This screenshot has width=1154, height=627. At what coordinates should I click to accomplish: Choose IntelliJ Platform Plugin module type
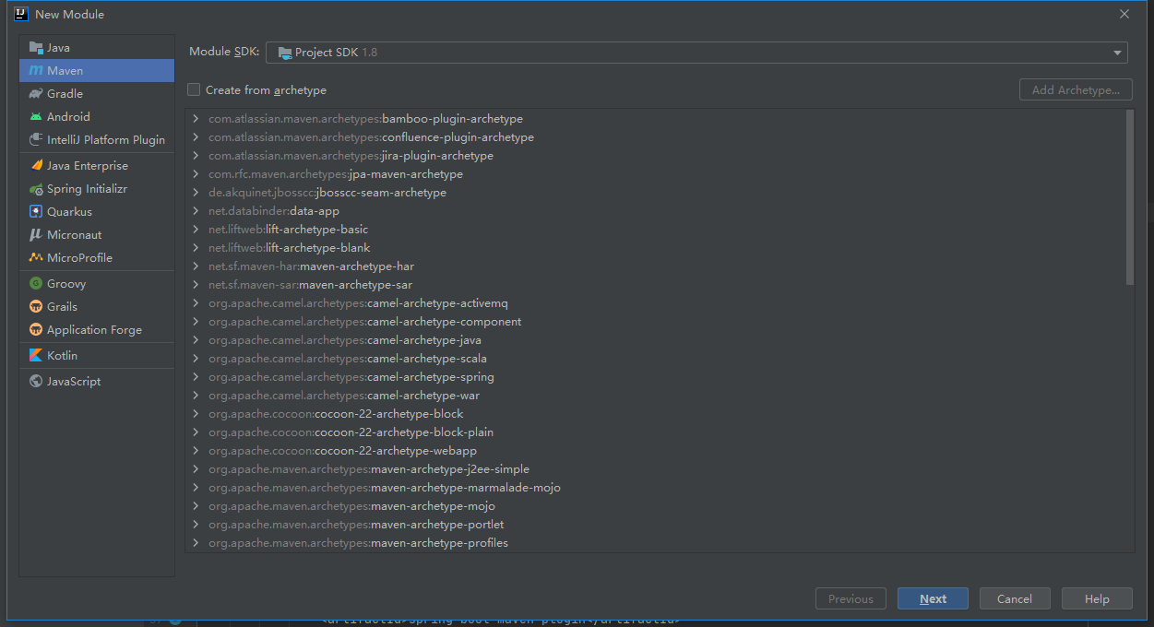(x=97, y=140)
